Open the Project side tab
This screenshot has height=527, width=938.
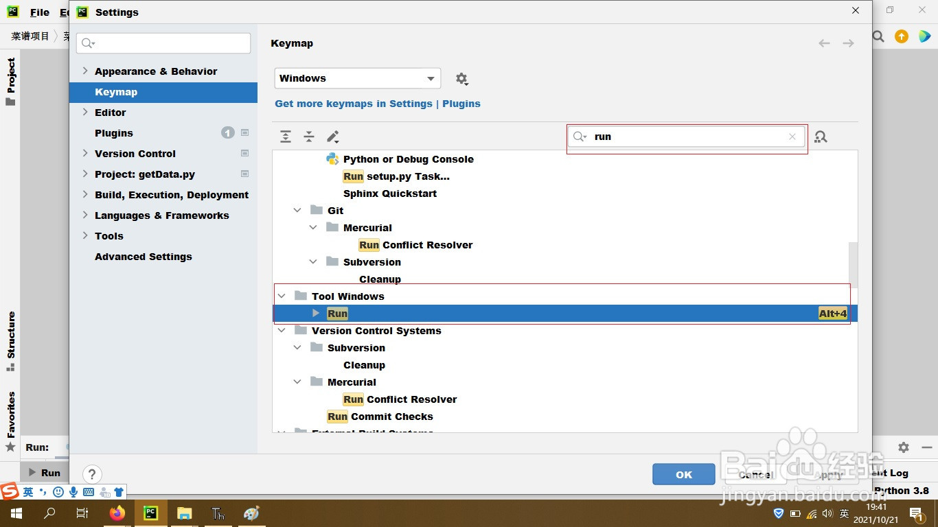10,82
